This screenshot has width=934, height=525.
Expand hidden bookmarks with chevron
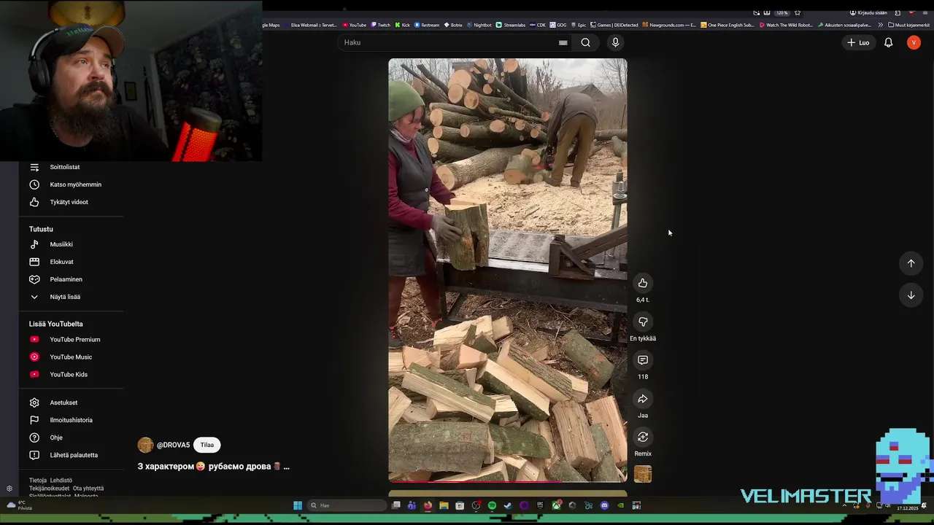pos(880,25)
